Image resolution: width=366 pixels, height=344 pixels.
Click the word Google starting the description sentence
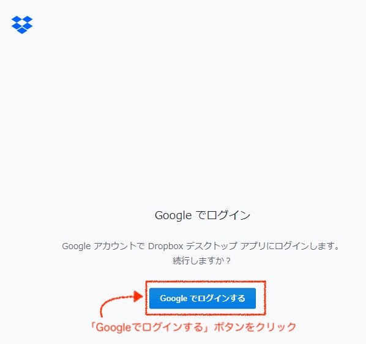click(x=76, y=246)
